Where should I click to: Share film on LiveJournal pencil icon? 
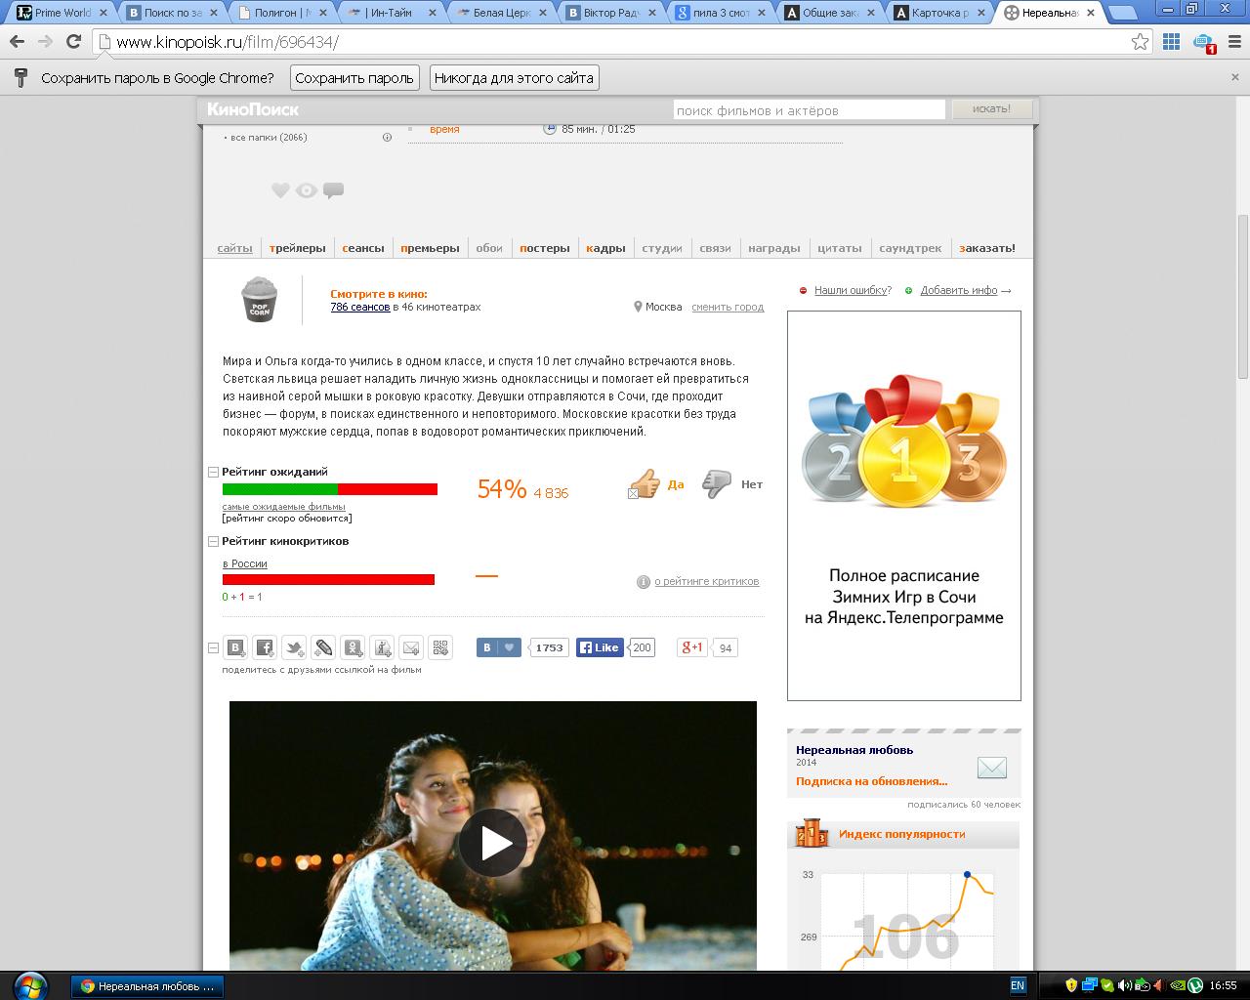(323, 647)
